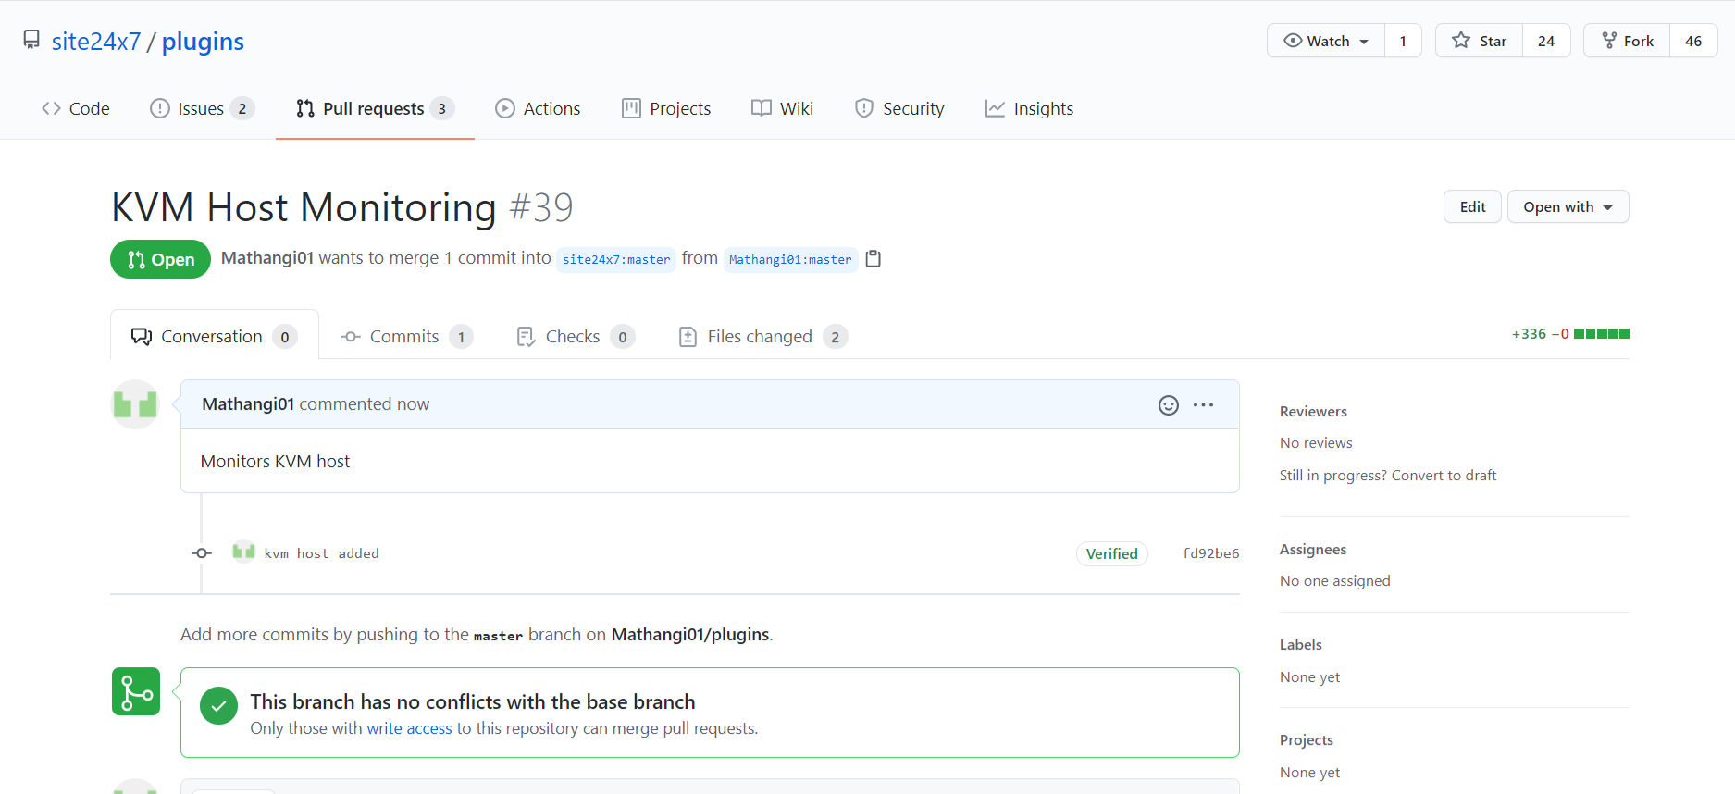The image size is (1735, 794).
Task: Click Edit to rename the pull request
Action: point(1471,206)
